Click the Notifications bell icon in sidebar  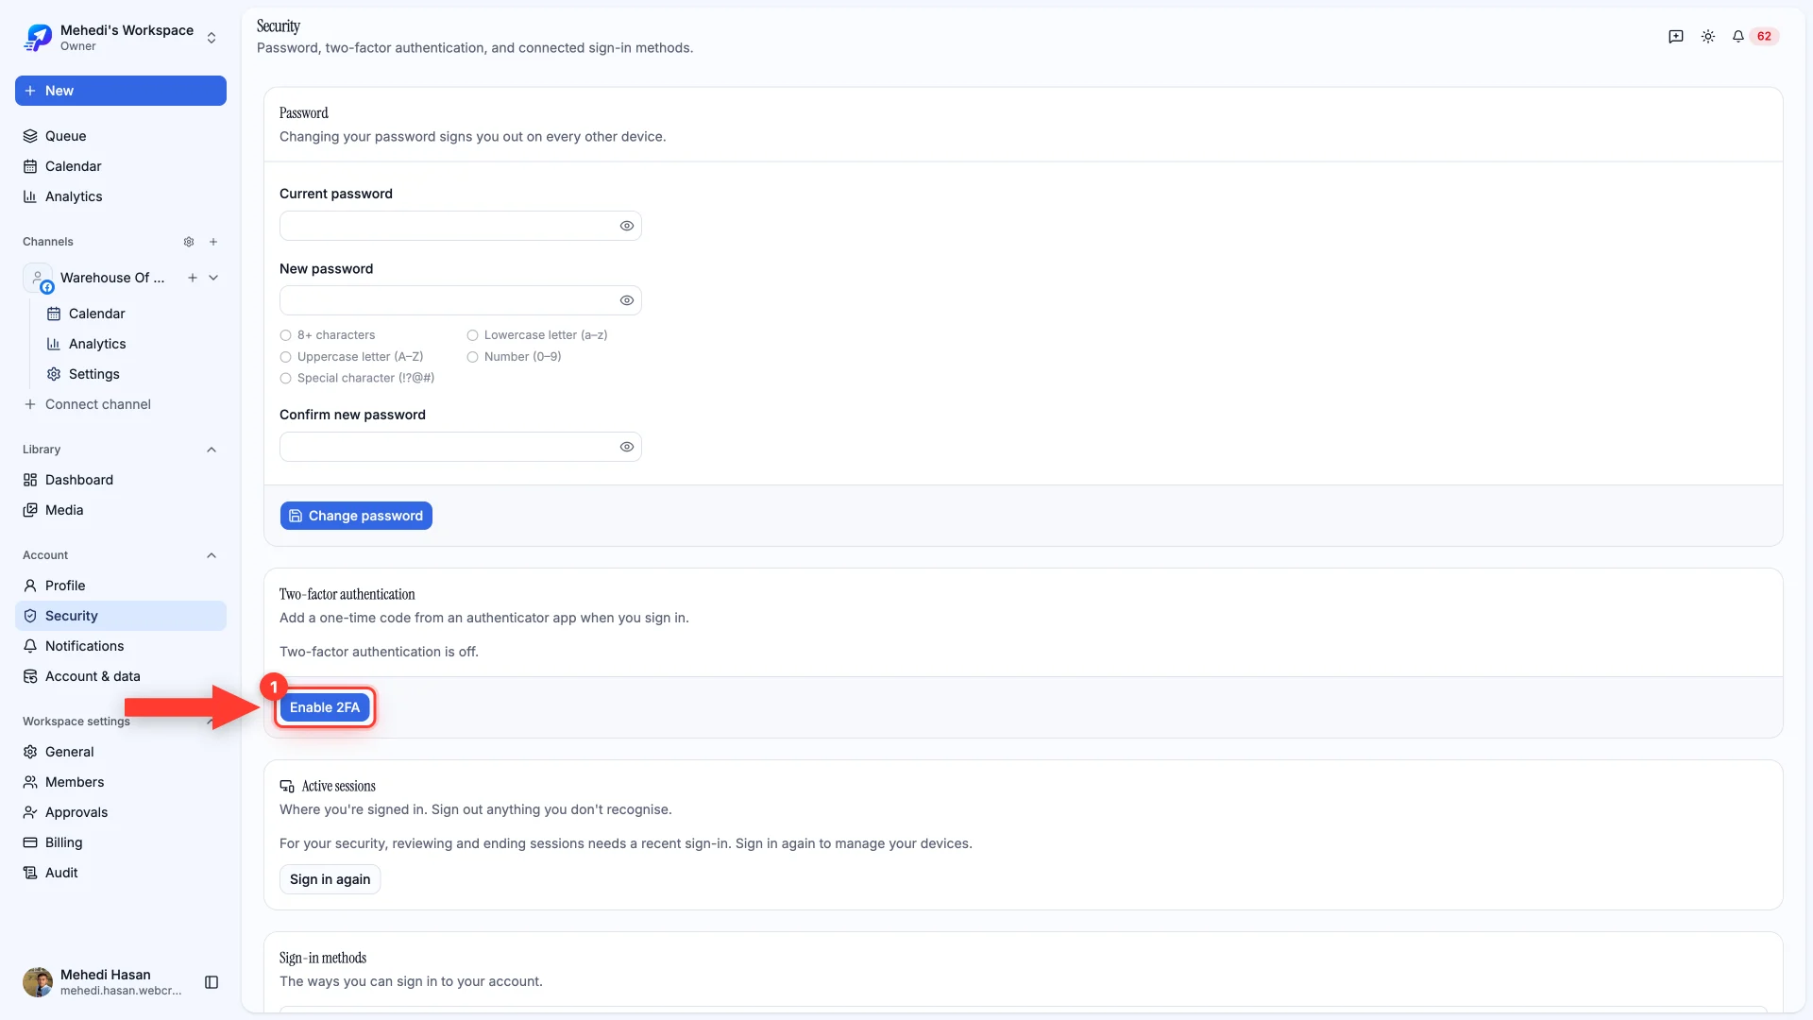point(30,646)
